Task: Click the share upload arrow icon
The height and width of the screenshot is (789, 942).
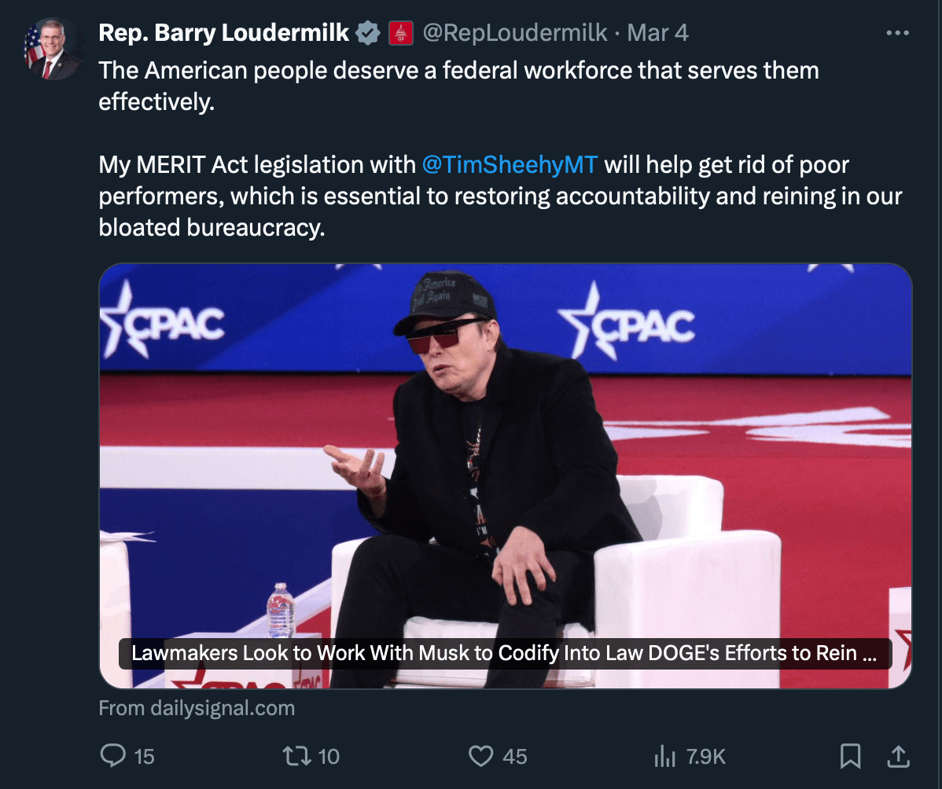Action: click(897, 756)
